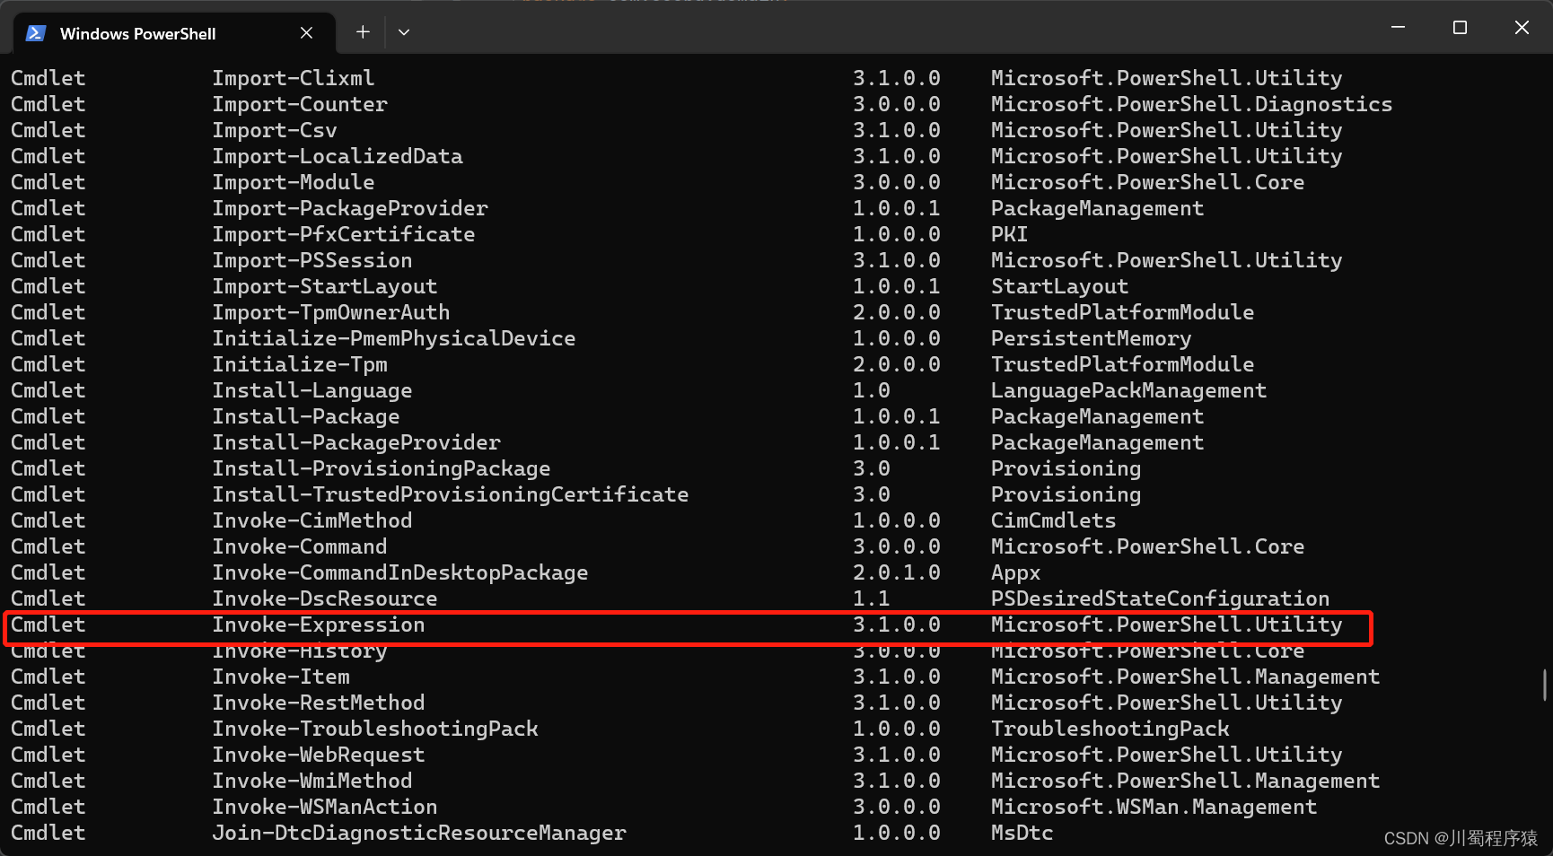Viewport: 1553px width, 856px height.
Task: Click the Install-Package cmdlet name
Action: click(x=306, y=416)
